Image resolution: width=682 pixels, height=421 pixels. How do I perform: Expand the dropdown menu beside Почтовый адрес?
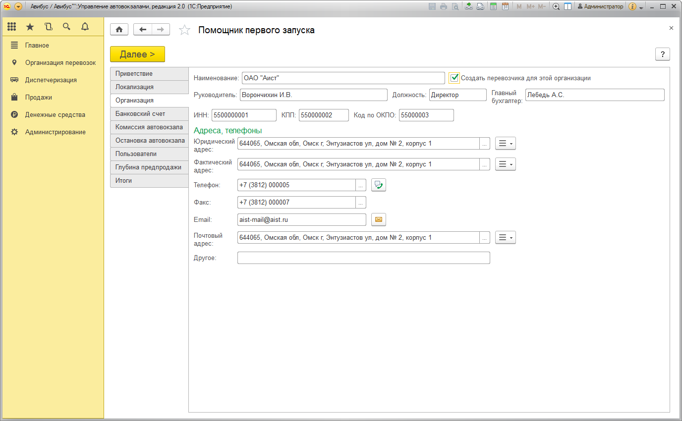[505, 238]
